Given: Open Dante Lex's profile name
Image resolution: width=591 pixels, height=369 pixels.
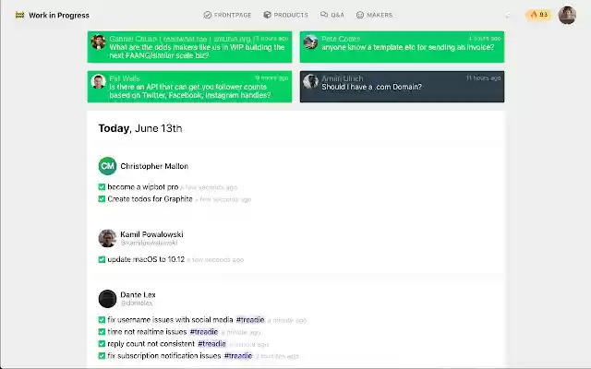Looking at the screenshot, I should coord(138,295).
